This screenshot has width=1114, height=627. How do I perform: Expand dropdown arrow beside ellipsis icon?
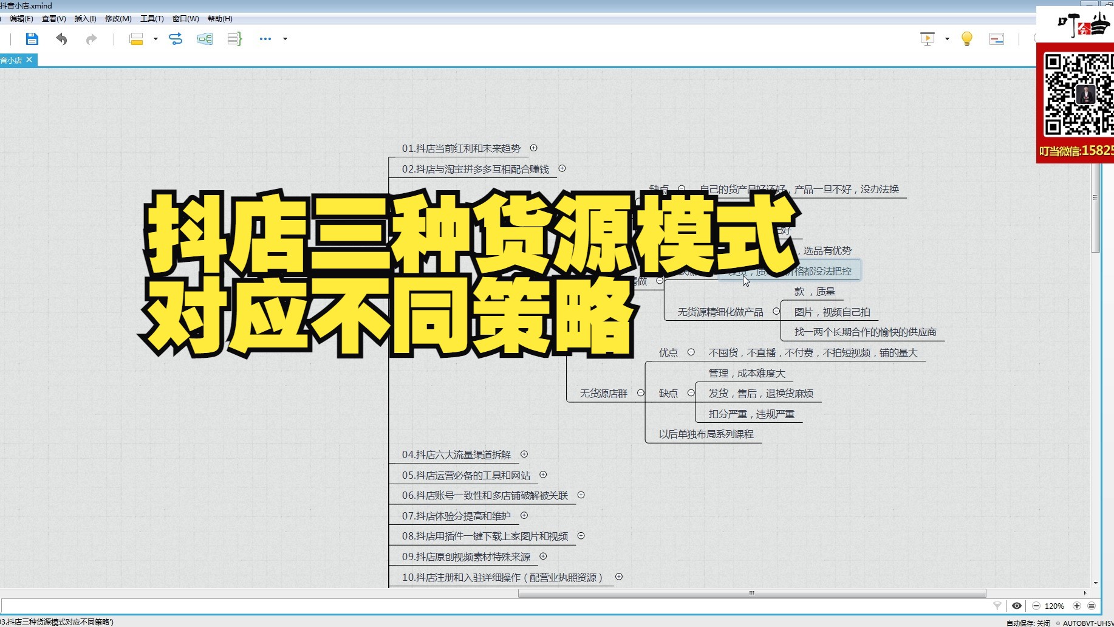coord(285,39)
